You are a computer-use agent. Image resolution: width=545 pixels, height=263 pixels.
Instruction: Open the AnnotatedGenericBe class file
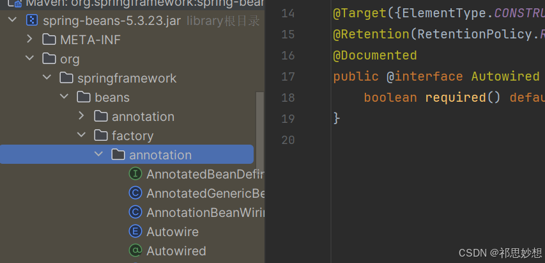click(x=206, y=193)
